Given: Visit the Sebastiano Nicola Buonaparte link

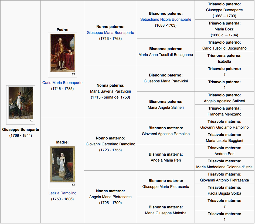Looking at the screenshot, I should (166, 19).
